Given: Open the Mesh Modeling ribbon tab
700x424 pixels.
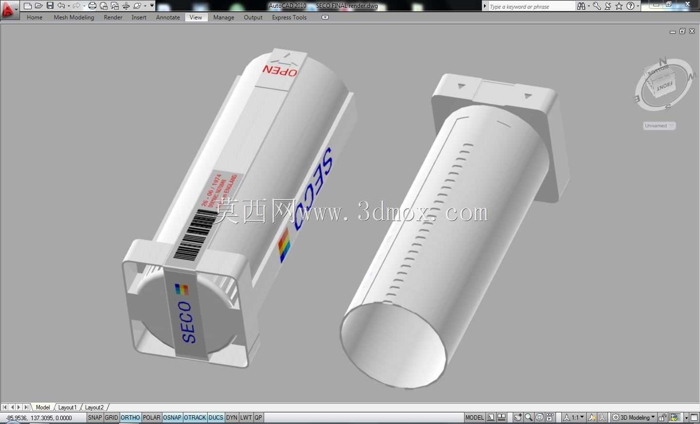Looking at the screenshot, I should pyautogui.click(x=74, y=17).
